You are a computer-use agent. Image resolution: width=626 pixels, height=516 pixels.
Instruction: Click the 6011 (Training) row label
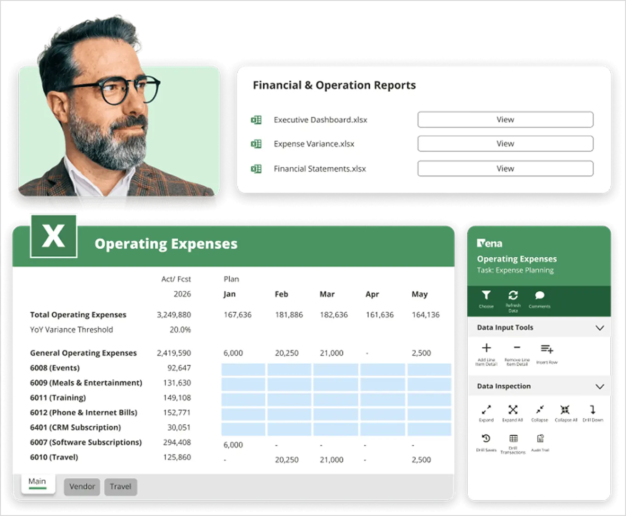pyautogui.click(x=58, y=398)
